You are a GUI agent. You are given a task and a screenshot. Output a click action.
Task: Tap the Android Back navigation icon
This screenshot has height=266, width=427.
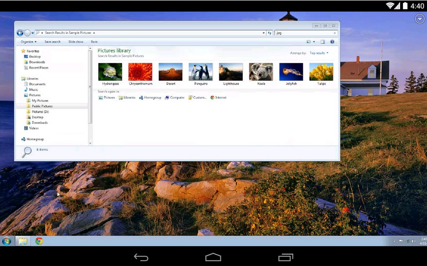[141, 257]
